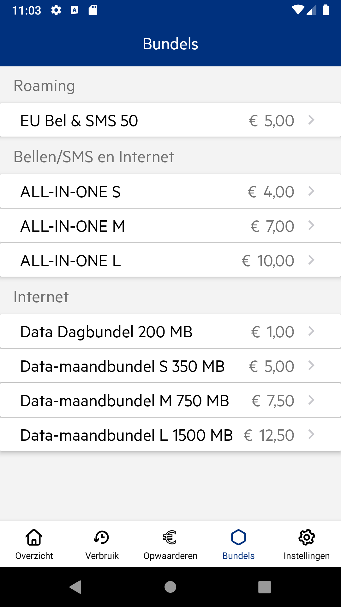Viewport: 341px width, 607px height.
Task: Expand the ALL-IN-ONE S chevron arrow
Action: coord(311,191)
